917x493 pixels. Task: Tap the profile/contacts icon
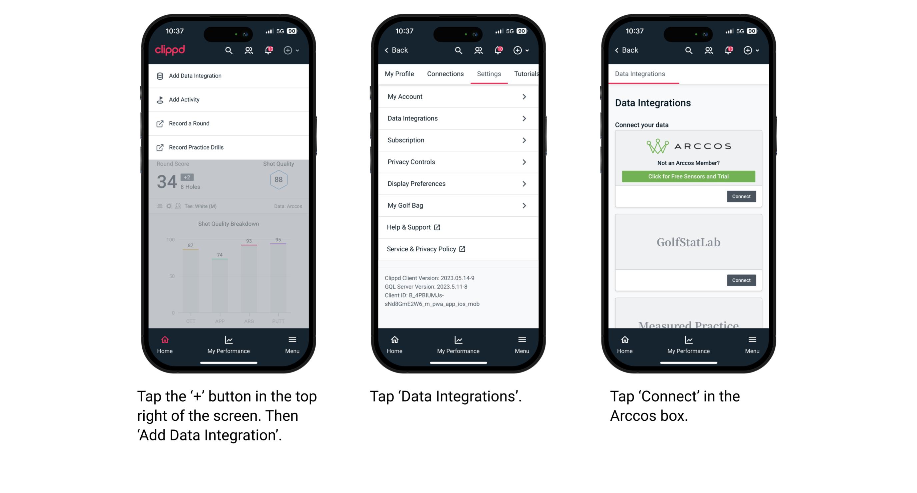coord(248,50)
